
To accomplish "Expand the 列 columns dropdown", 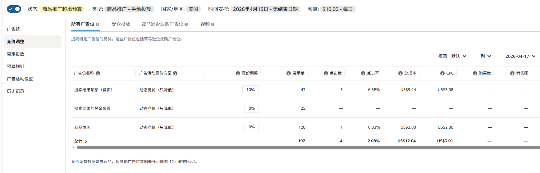I will [x=486, y=56].
